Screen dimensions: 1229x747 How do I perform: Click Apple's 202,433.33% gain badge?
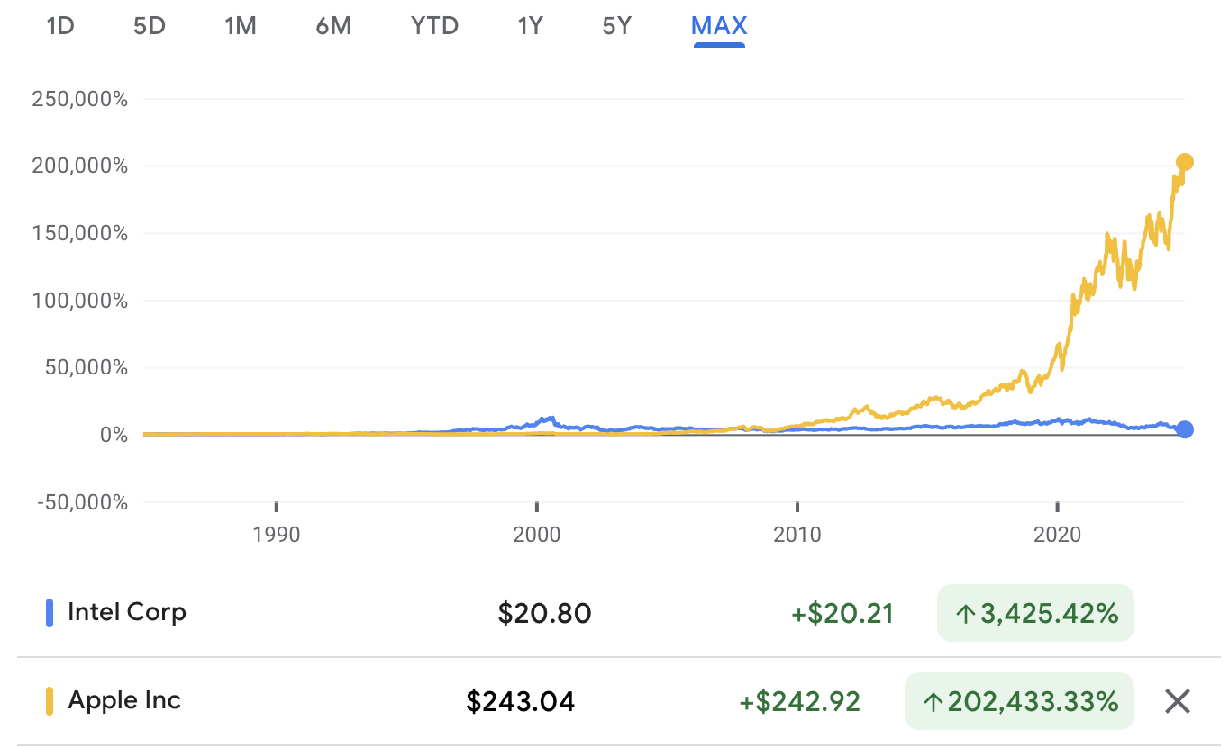(1019, 700)
